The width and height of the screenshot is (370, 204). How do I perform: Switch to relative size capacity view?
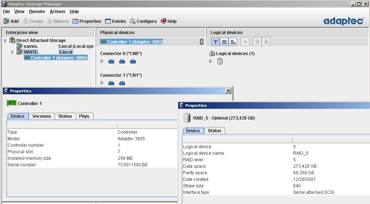(x=233, y=42)
